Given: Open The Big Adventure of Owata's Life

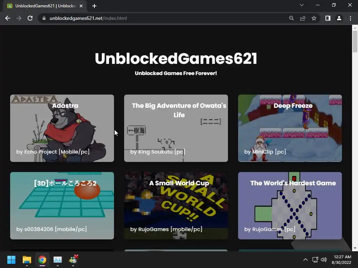Looking at the screenshot, I should 176,128.
